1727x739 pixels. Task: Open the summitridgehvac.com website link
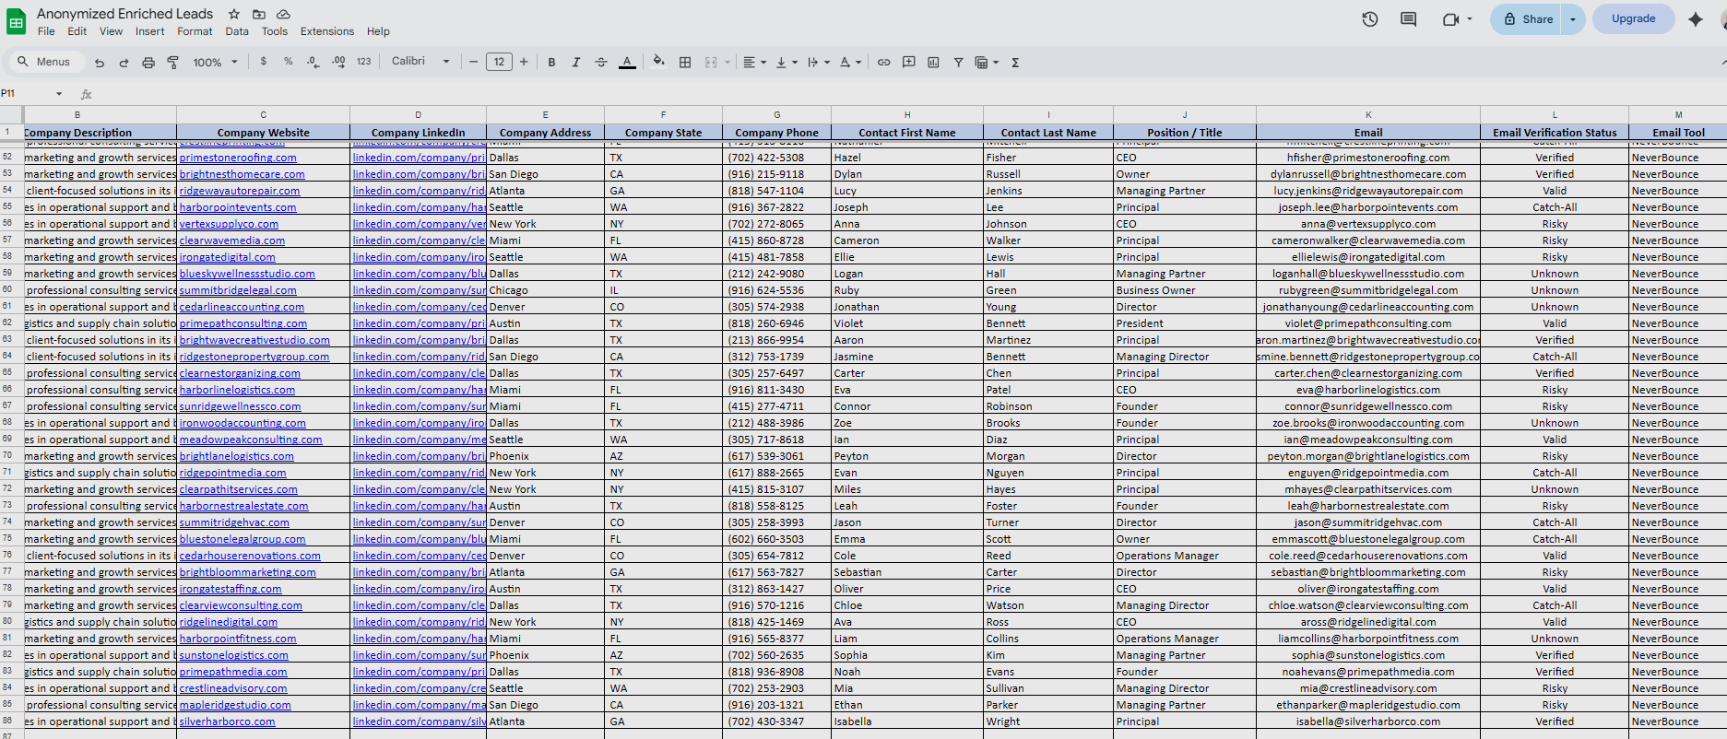(234, 522)
